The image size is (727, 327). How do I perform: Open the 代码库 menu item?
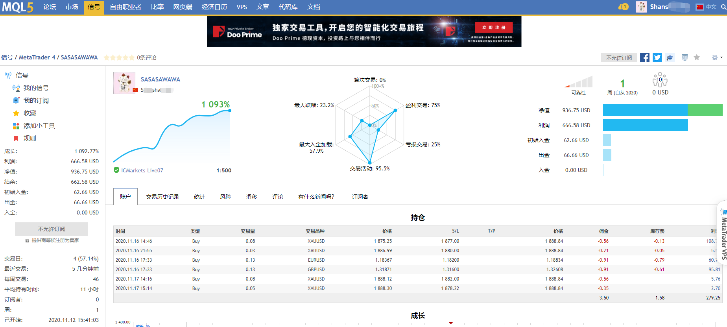[288, 7]
